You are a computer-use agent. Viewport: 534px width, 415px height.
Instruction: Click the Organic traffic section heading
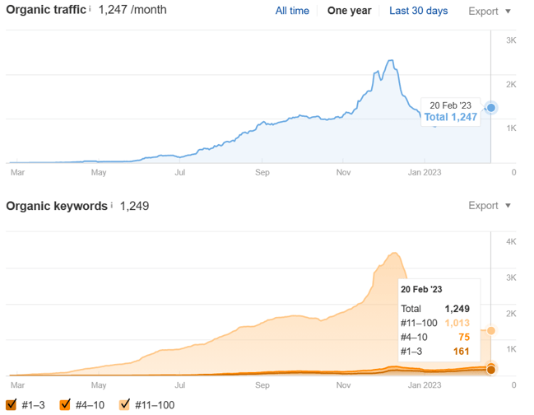click(x=45, y=10)
